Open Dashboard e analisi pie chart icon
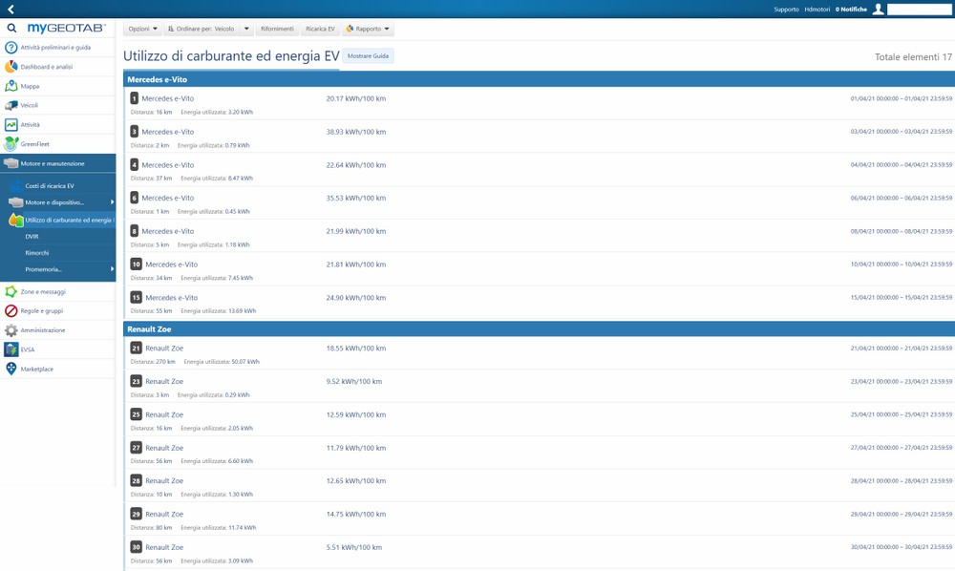Viewport: 955px width, 571px height. pyautogui.click(x=11, y=66)
